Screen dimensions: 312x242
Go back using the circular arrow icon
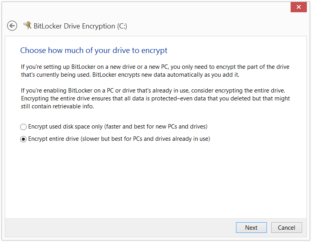12,26
